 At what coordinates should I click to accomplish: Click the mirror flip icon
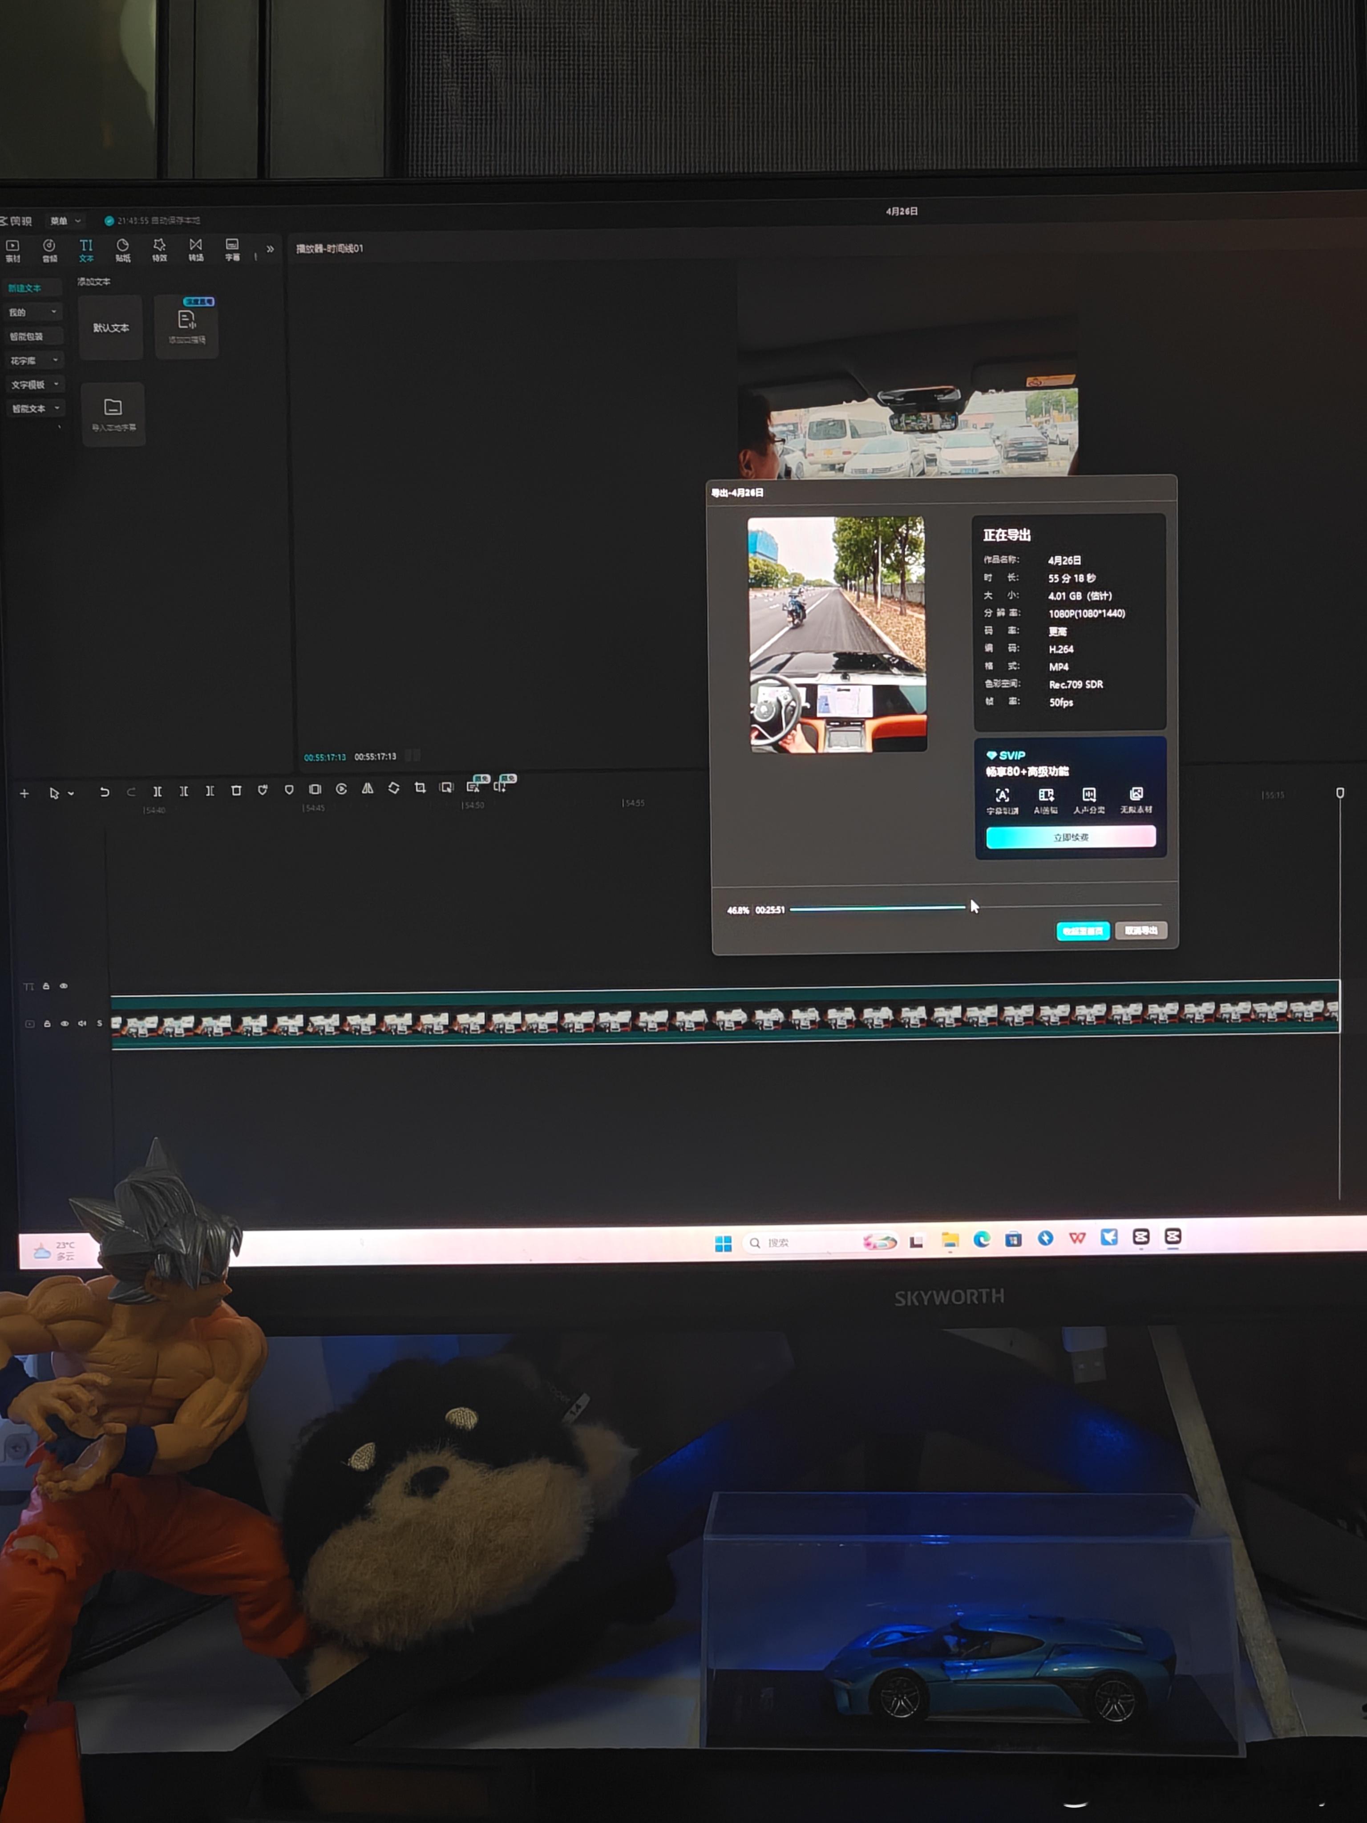(x=368, y=789)
